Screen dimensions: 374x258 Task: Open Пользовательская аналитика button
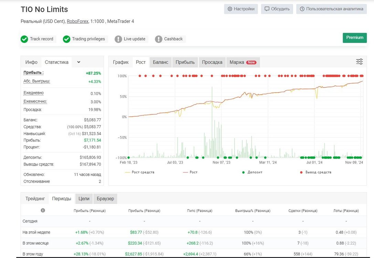(332, 9)
